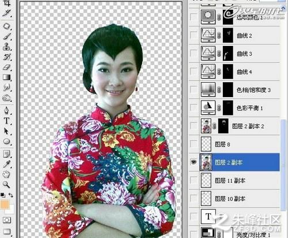Screen dimensions: 288x238
Task: Select the 图层 2 副本 2 mask thumbnail
Action: click(x=223, y=126)
